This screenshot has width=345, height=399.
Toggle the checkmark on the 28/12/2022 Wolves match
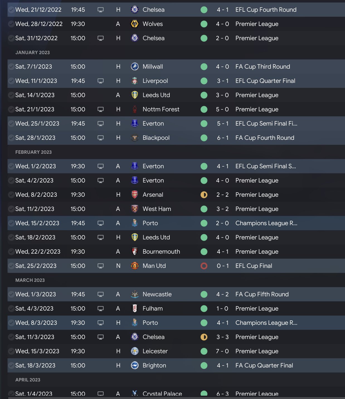(x=11, y=24)
